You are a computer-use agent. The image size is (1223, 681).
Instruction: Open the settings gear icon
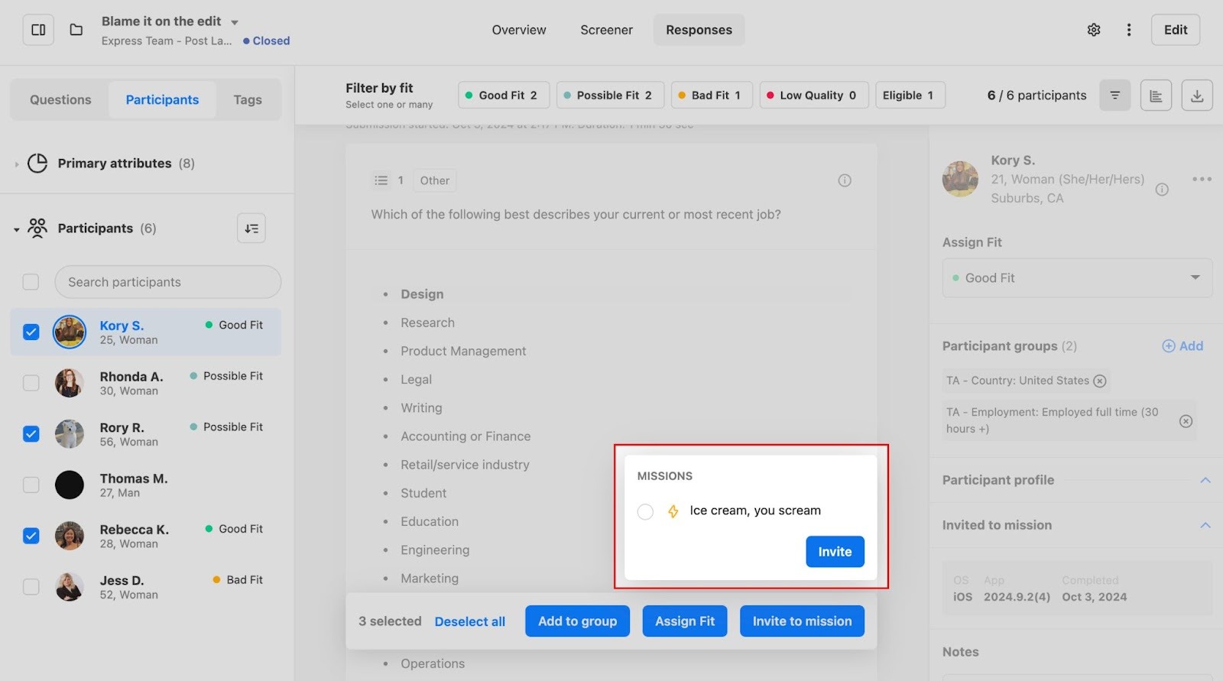(1094, 30)
